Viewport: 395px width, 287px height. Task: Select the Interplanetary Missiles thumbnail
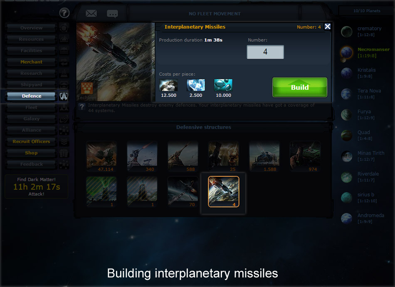click(224, 192)
